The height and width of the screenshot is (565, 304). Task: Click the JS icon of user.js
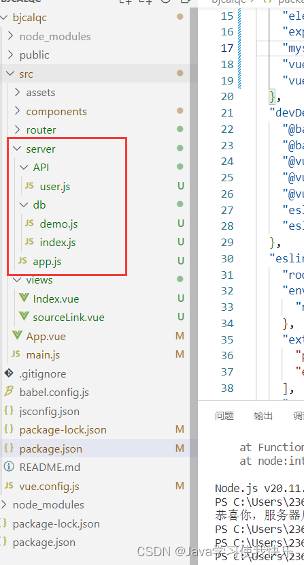click(29, 186)
